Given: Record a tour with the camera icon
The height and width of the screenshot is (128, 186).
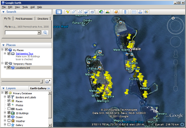Looking at the screenshot, I should [x=93, y=12].
